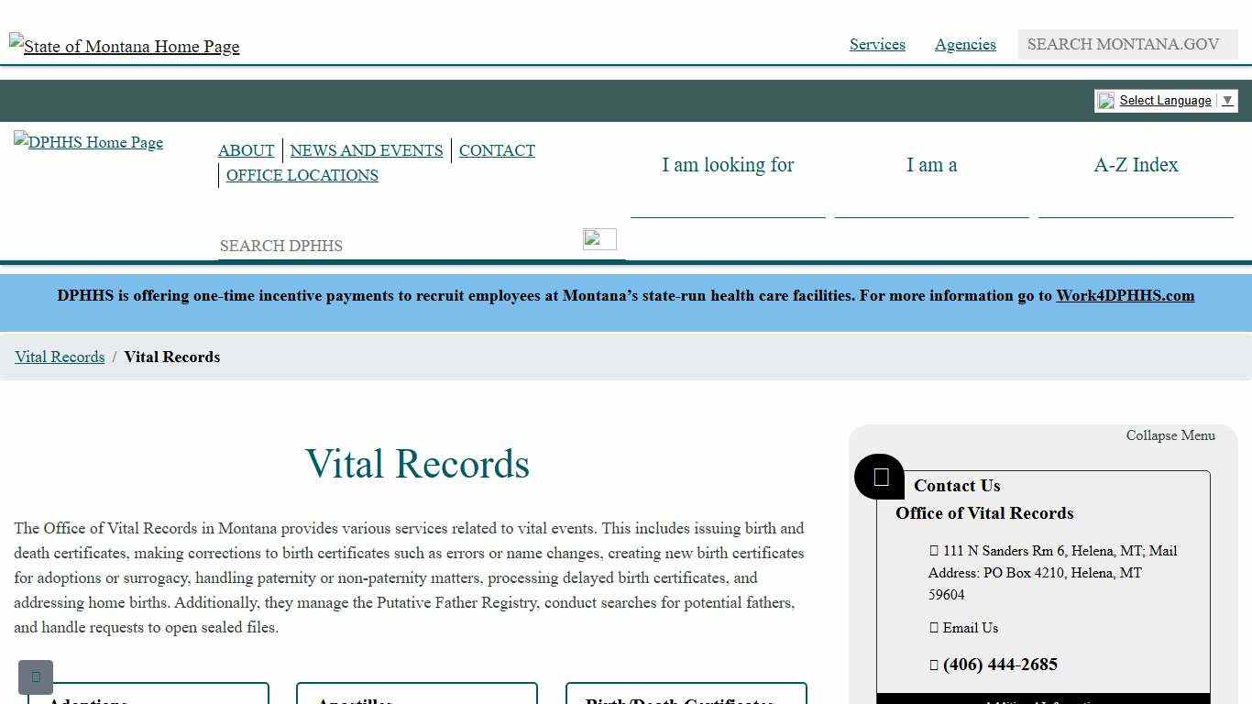1252x704 pixels.
Task: Click the Vital Records breadcrumb link
Action: 59,357
